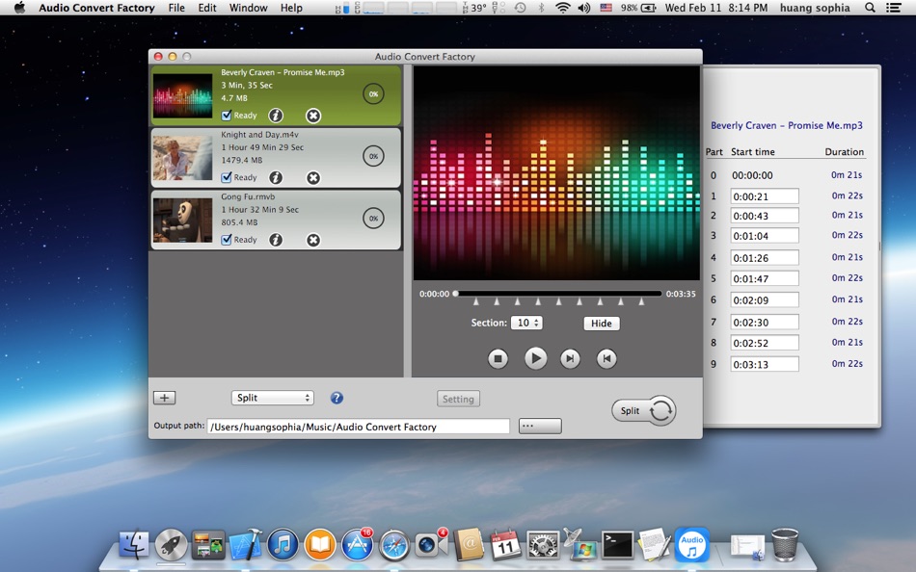Edit part 3 start time 0:01:04
The height and width of the screenshot is (572, 916).
[764, 236]
